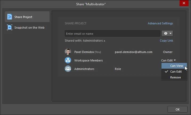This screenshot has width=191, height=115.
Task: Open Advanced Settings link
Action: (160, 23)
